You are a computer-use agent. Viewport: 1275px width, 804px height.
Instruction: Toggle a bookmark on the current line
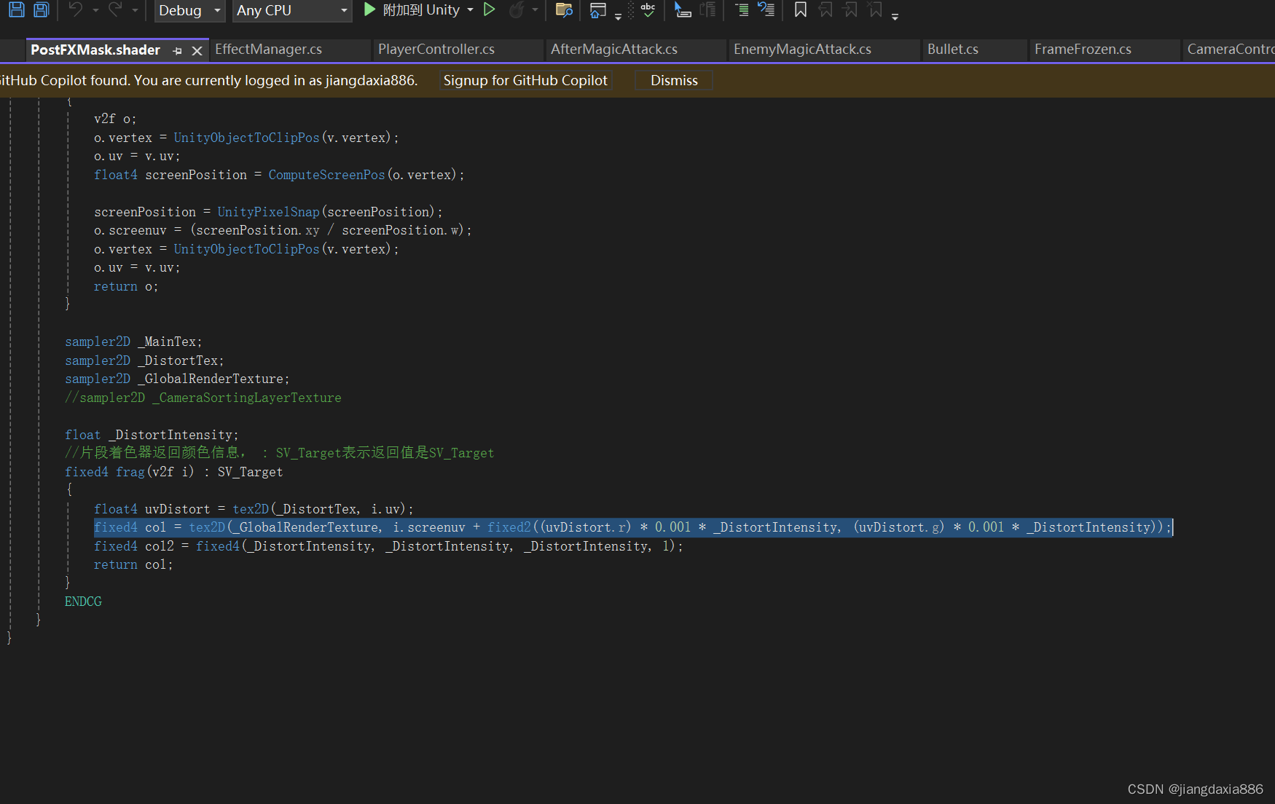click(x=800, y=9)
